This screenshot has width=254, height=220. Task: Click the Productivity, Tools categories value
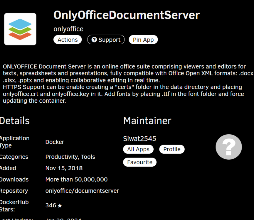click(70, 157)
